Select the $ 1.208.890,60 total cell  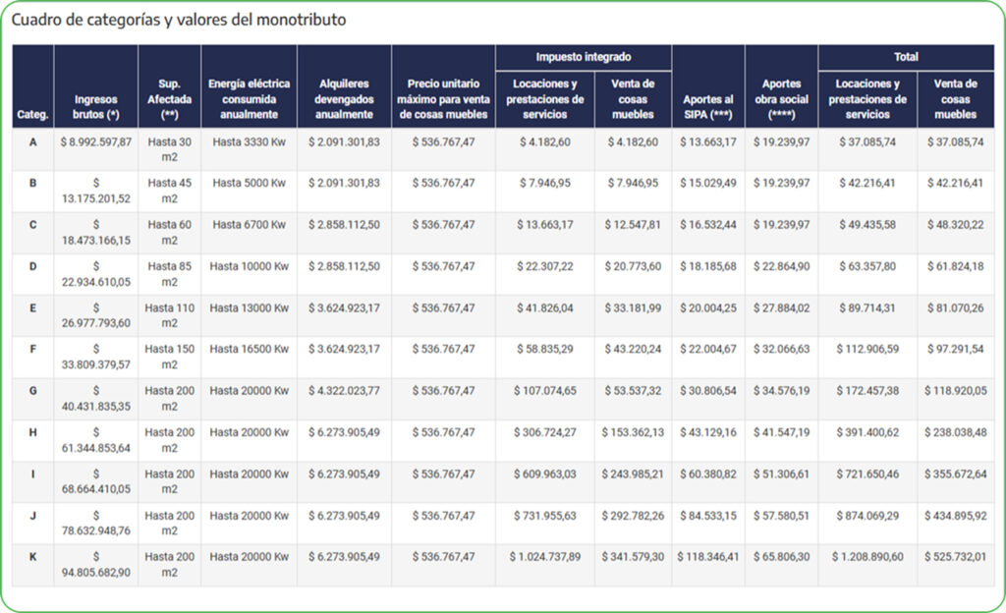[x=866, y=557]
